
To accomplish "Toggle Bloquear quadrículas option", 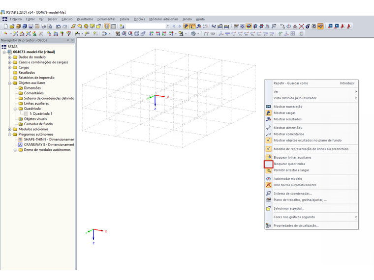I will click(312, 164).
